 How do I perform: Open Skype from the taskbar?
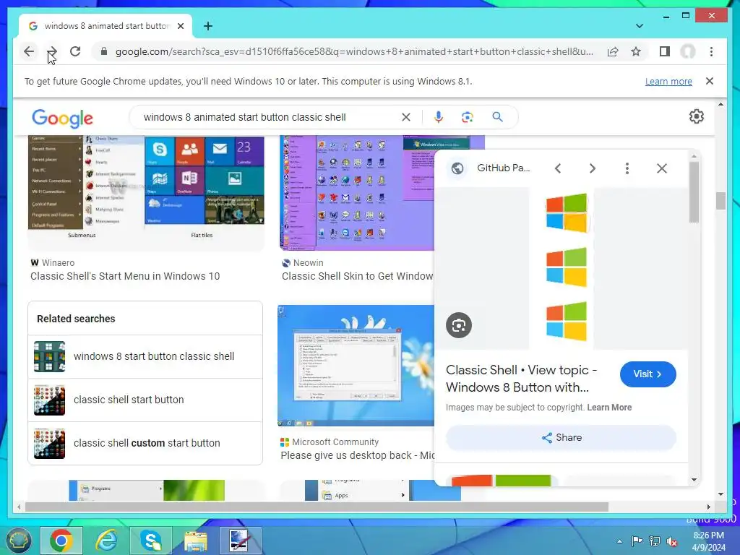click(x=151, y=541)
